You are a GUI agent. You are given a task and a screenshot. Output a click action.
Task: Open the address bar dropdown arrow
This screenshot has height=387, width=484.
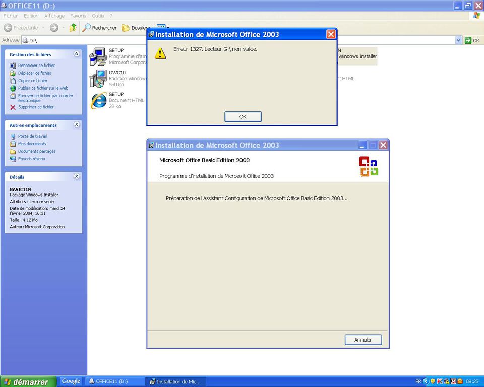coord(458,40)
